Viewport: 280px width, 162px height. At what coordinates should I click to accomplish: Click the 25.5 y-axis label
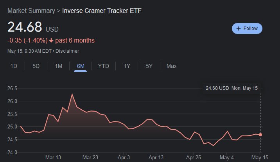12,114
